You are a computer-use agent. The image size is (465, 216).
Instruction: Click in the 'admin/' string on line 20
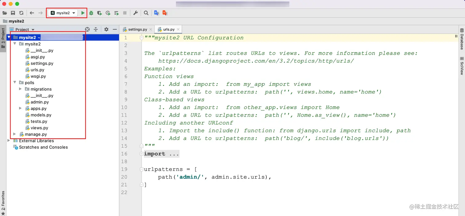pyautogui.click(x=190, y=177)
